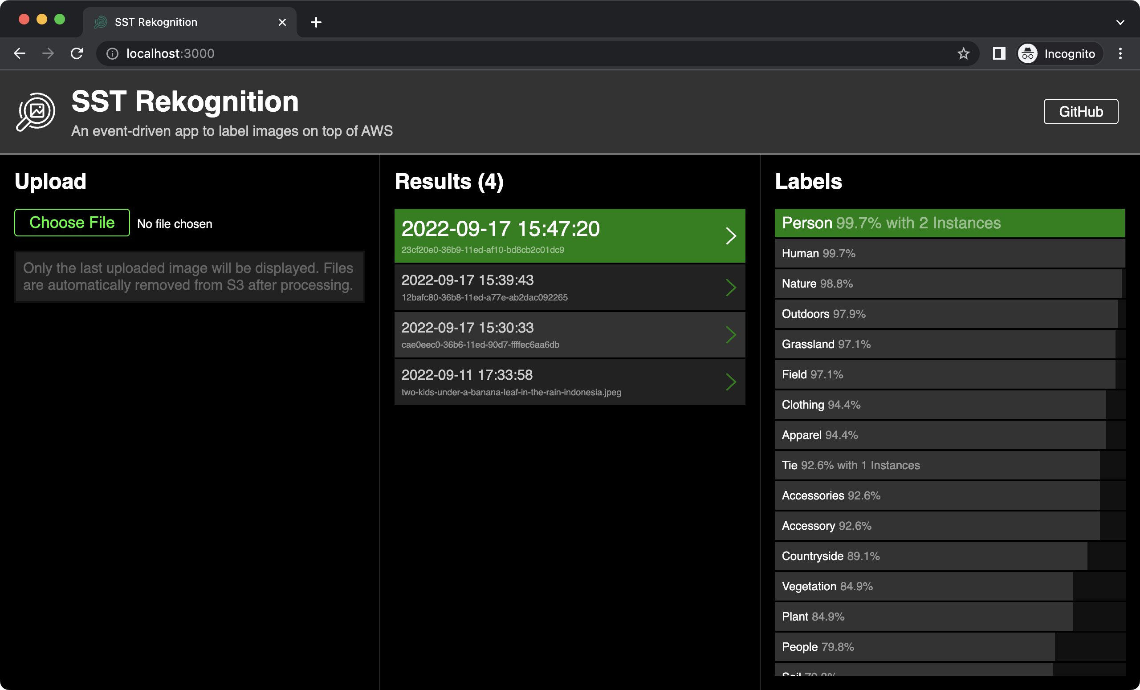Click the Plant 84.9% label

tap(950, 617)
